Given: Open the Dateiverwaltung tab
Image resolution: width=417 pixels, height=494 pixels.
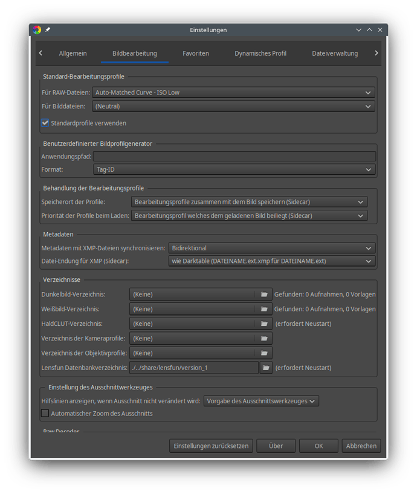Looking at the screenshot, I should coord(335,53).
